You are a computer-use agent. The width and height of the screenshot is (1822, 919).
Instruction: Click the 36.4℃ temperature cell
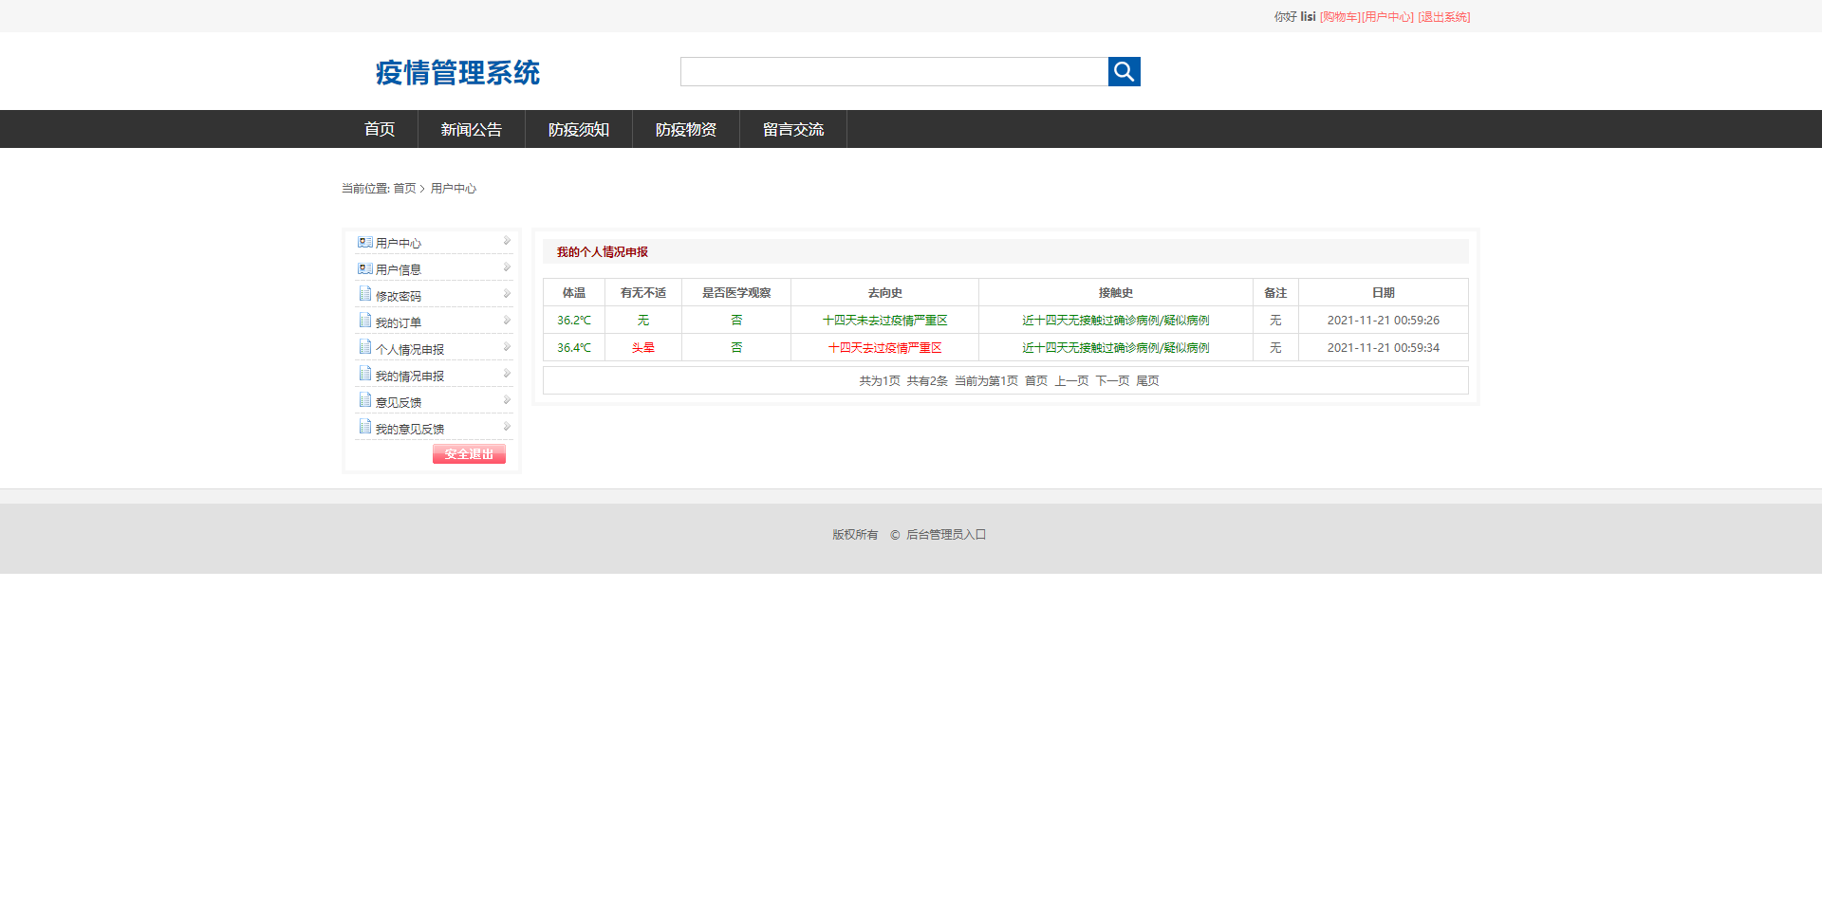(574, 348)
